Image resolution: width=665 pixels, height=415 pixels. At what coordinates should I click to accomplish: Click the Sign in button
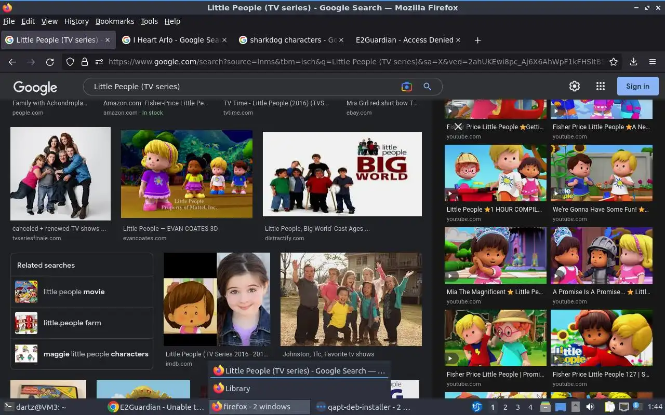pos(637,87)
